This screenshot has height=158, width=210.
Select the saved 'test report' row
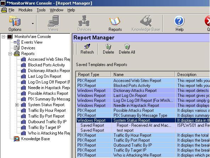pyautogui.click(x=143, y=130)
